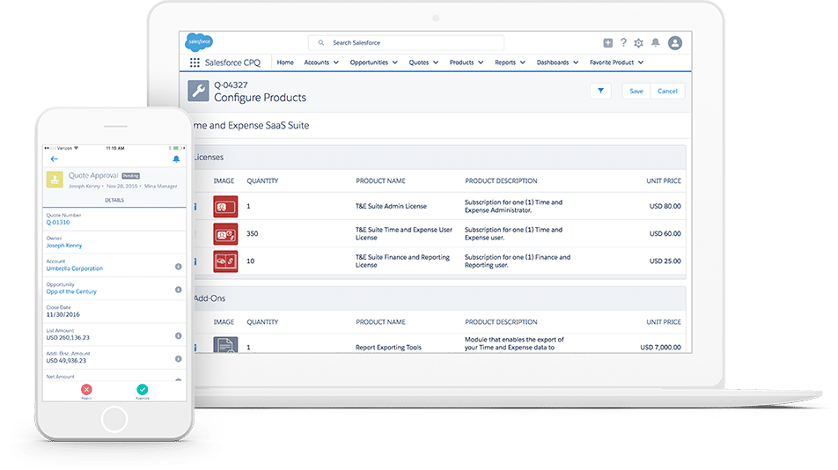Click the Report Exporting Tools document image
This screenshot has width=838, height=470.
[225, 344]
